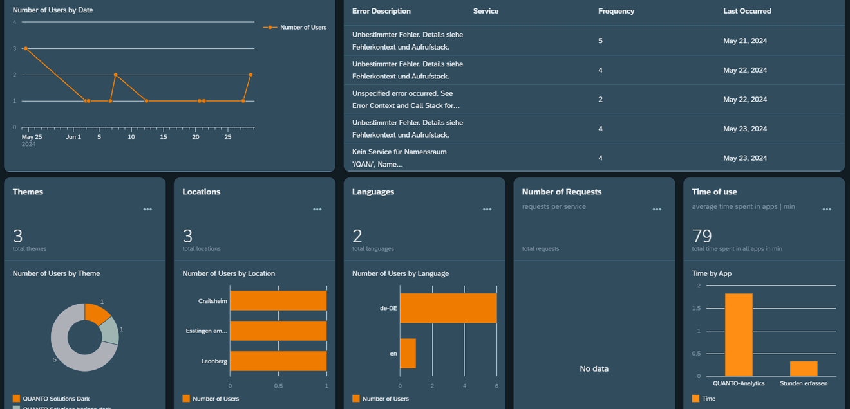
Task: Click the requests per service subtitle
Action: [x=554, y=207]
